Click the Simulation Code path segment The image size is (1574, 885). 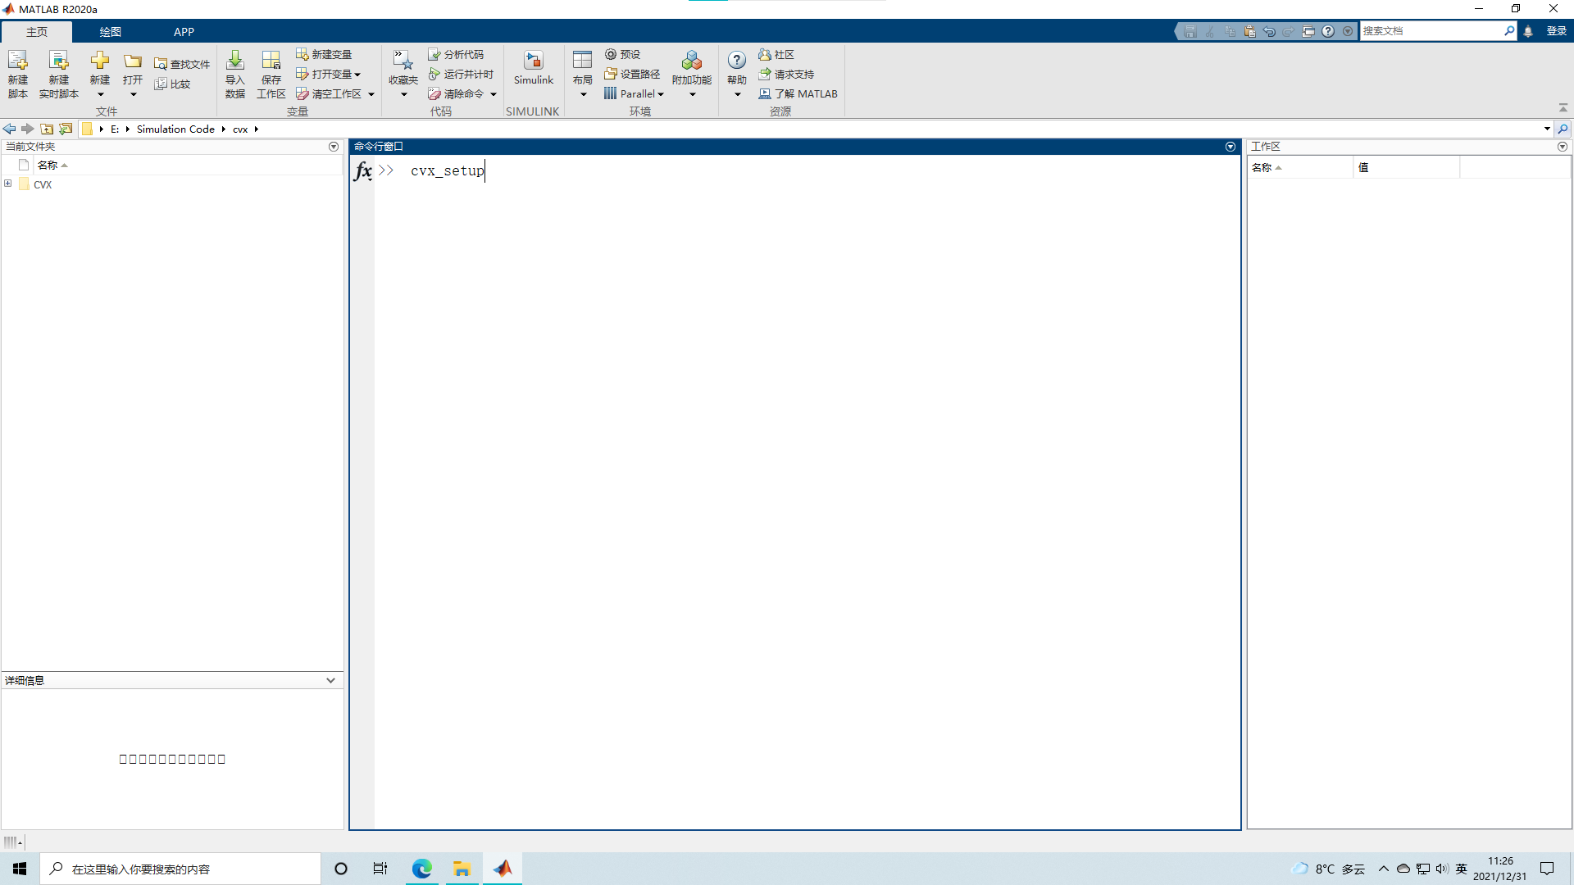coord(175,129)
